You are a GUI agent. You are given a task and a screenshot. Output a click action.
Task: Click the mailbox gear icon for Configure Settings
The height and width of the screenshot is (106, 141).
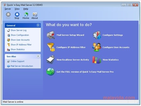pos(97,35)
